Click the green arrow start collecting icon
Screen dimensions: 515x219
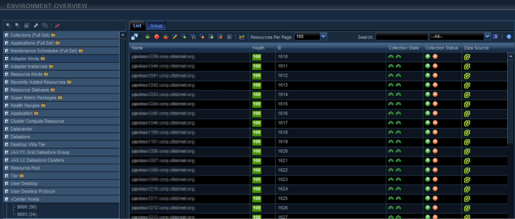click(147, 37)
